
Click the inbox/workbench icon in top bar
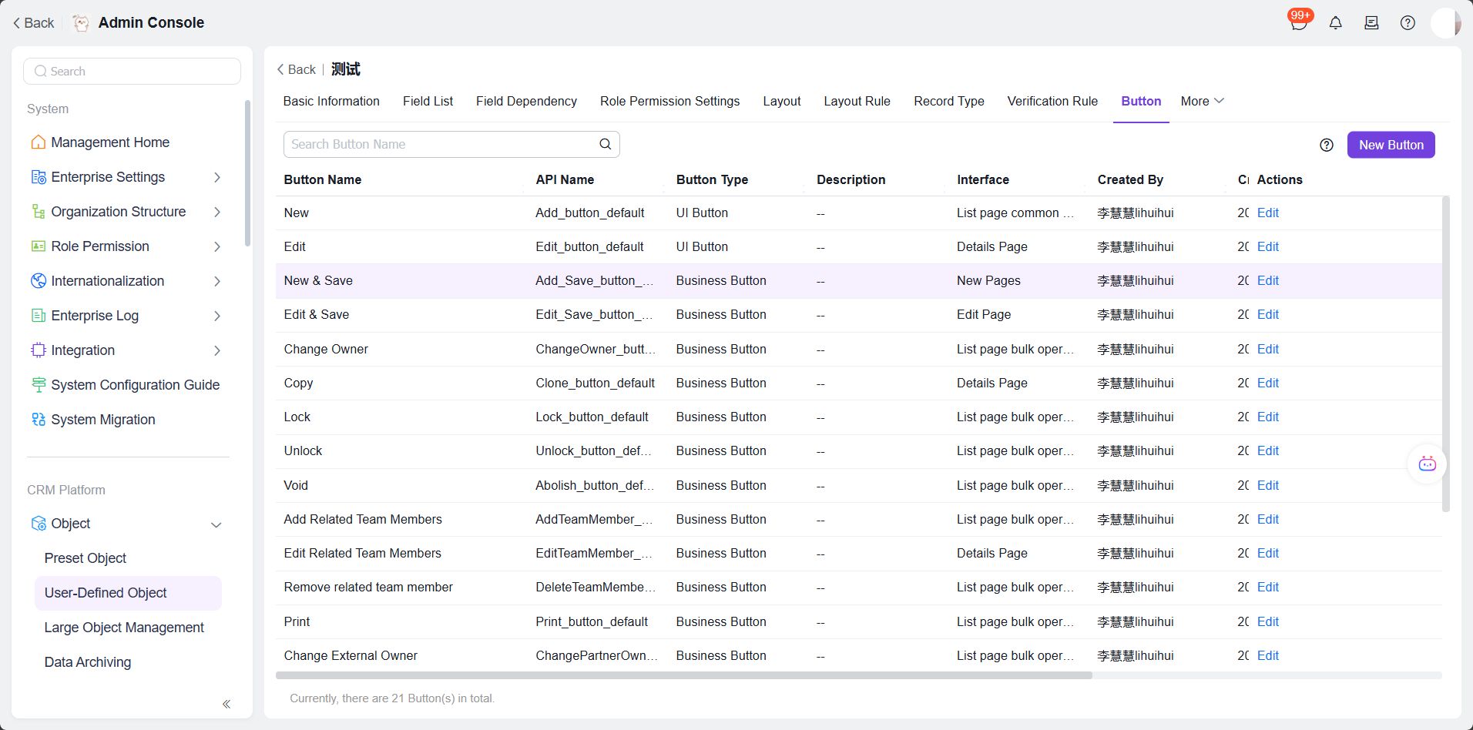point(1371,22)
